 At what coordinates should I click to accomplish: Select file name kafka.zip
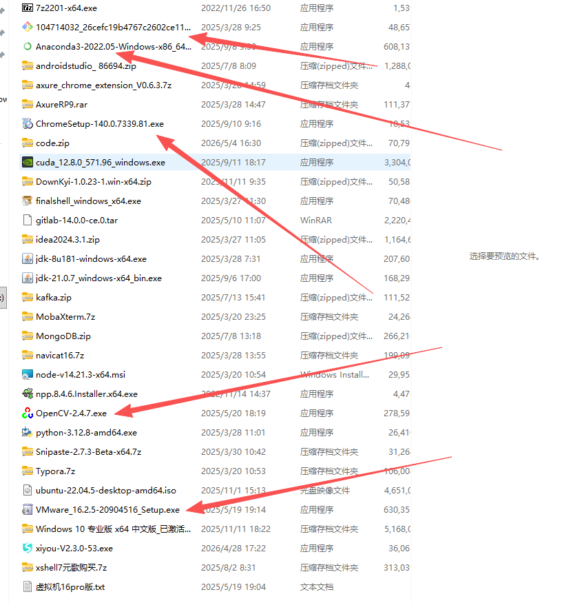click(x=54, y=297)
